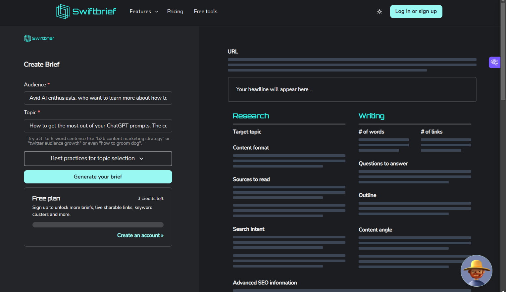The width and height of the screenshot is (506, 292).
Task: Click the "Generate your brief" button
Action: tap(98, 176)
